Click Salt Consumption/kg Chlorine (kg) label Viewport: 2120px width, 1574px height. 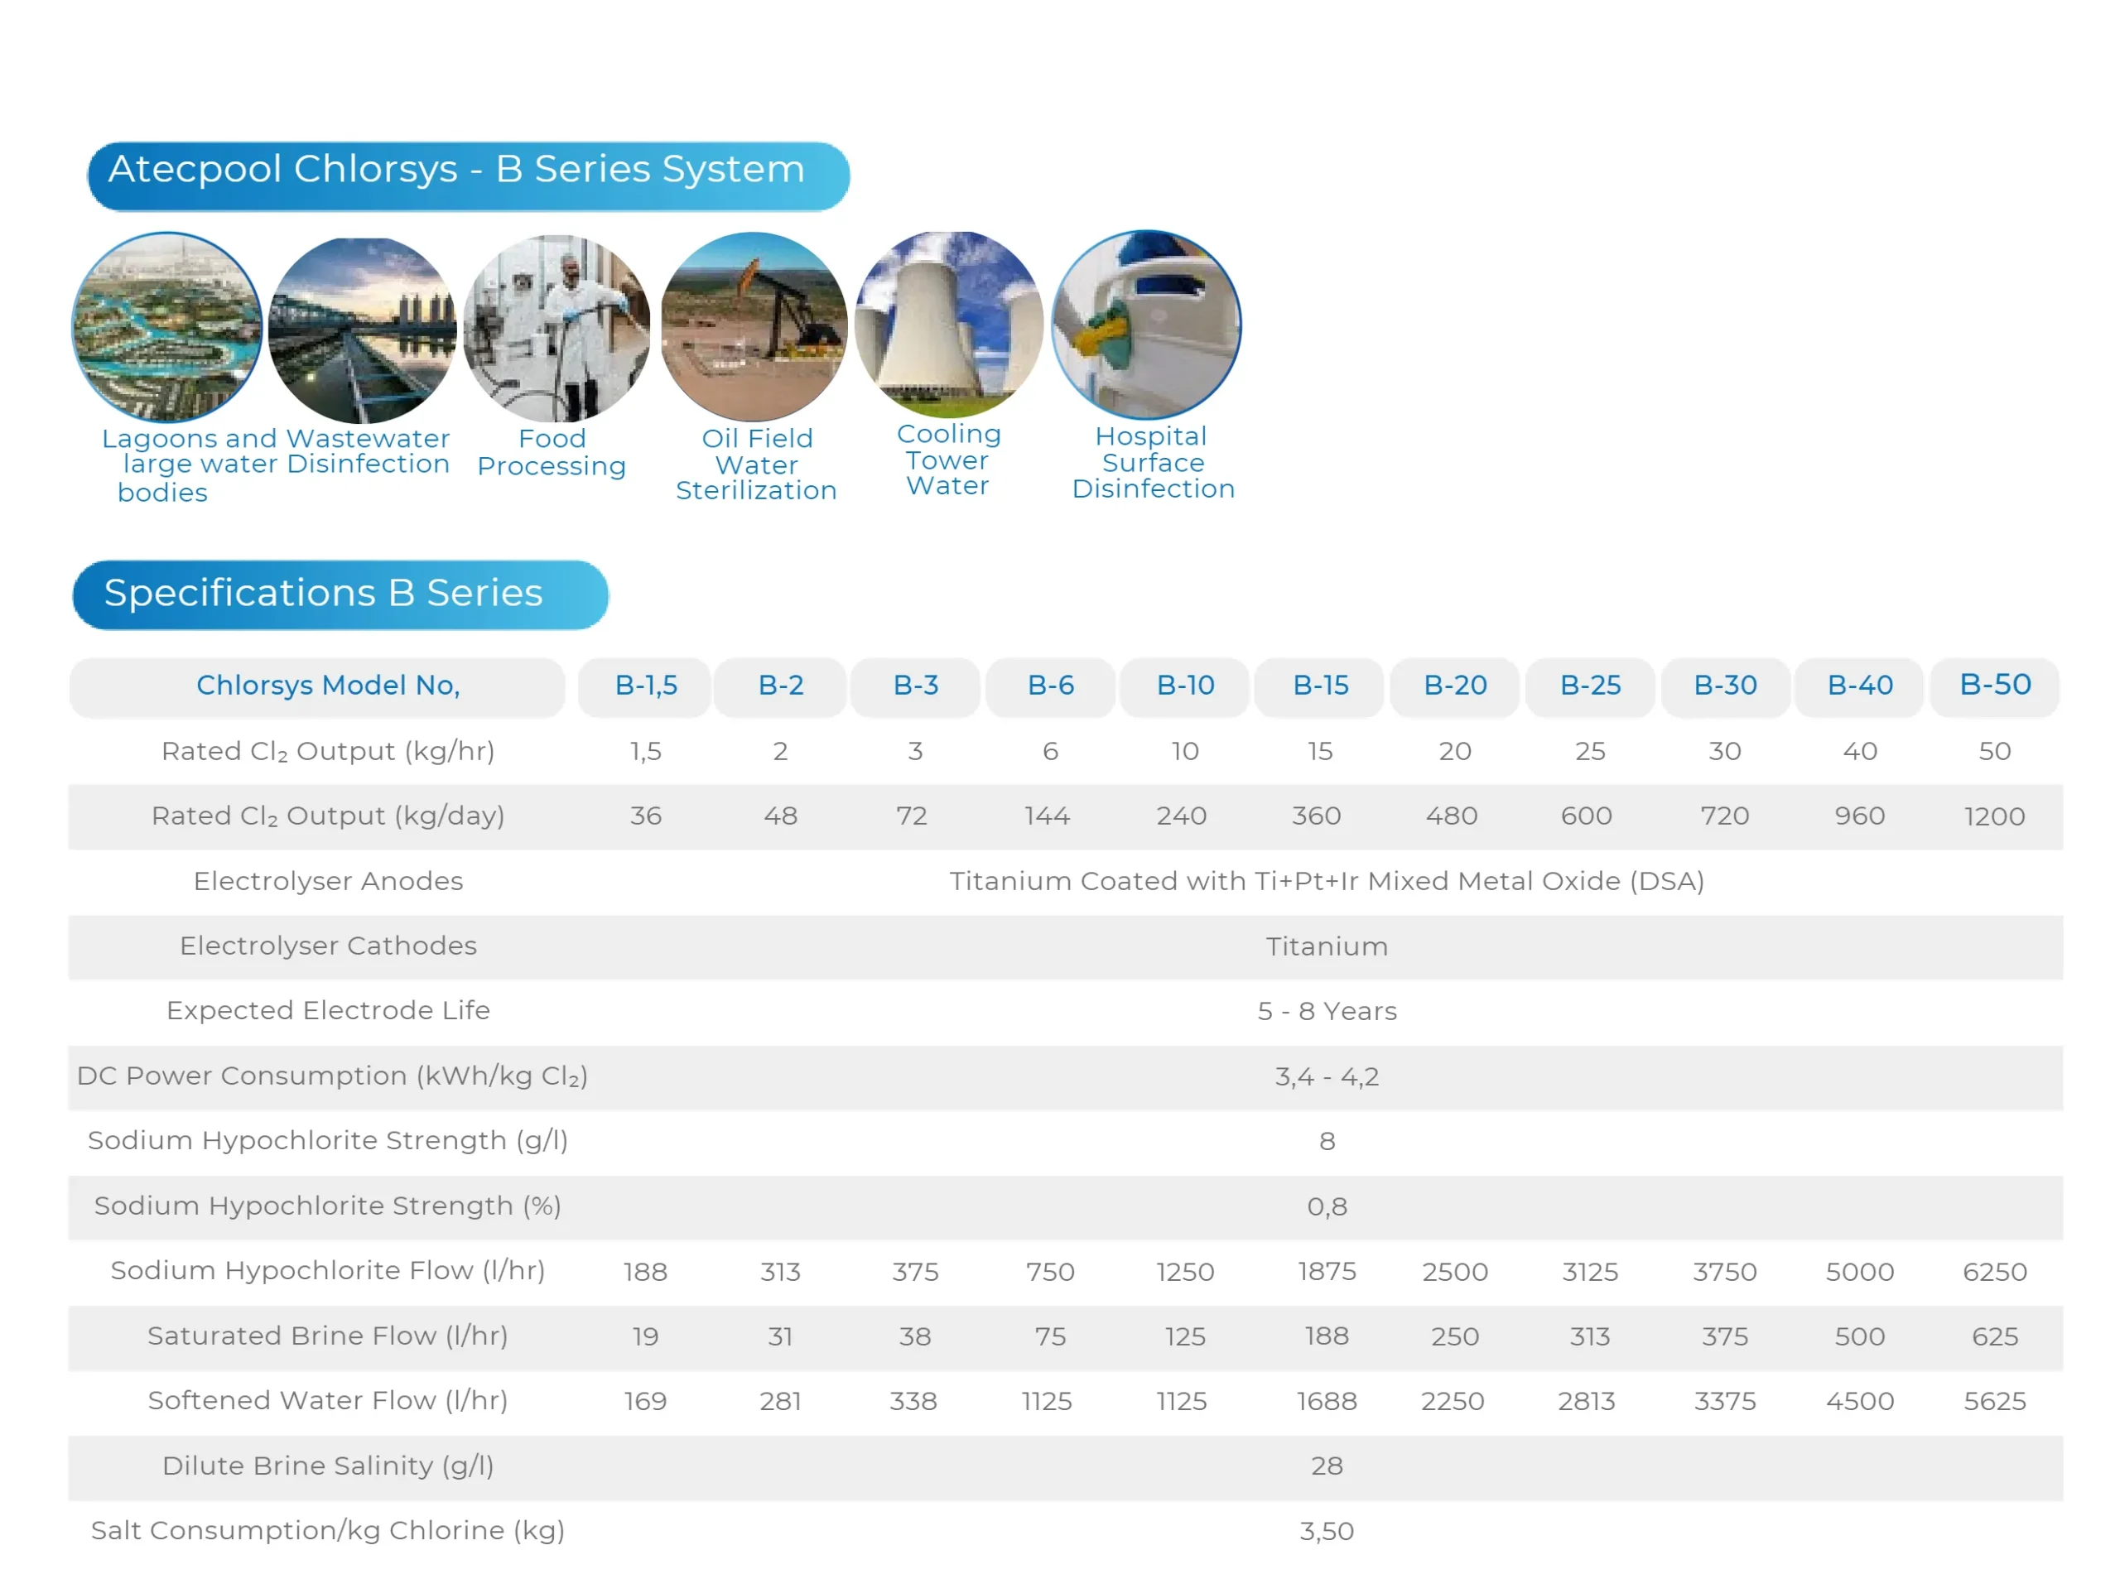point(328,1531)
